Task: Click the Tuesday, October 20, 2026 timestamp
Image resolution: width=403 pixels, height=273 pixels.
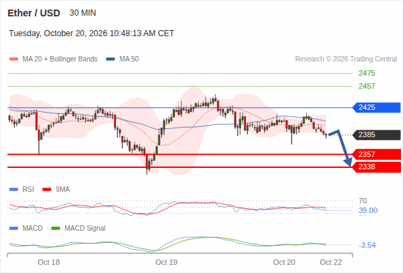Action: [92, 33]
